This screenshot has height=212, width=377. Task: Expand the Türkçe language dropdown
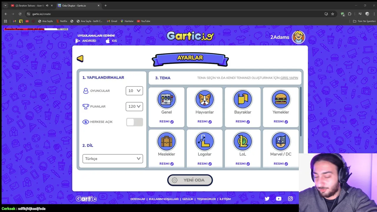(x=113, y=159)
